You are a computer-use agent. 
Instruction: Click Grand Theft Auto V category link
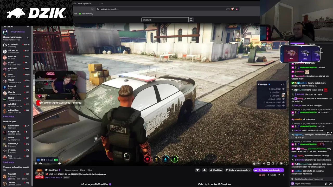click(x=53, y=177)
